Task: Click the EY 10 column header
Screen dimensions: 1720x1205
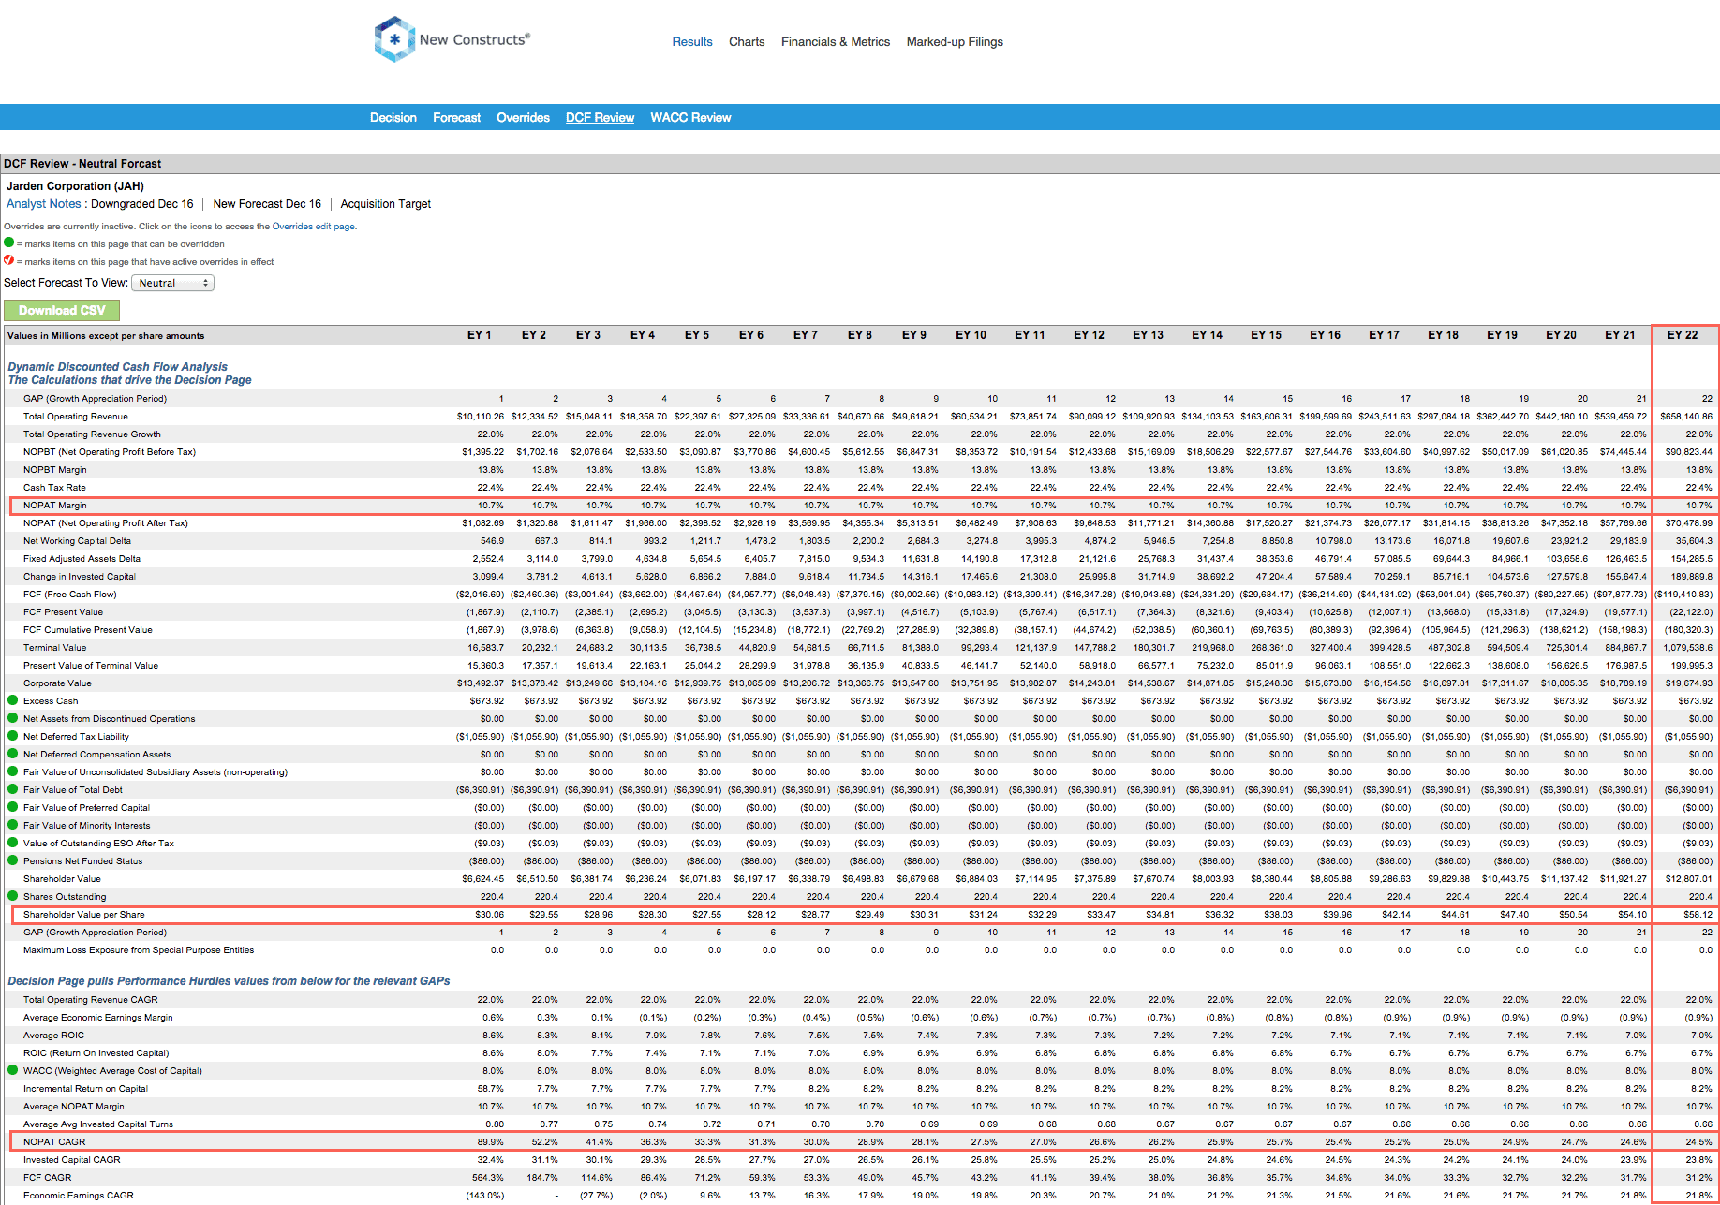Action: pyautogui.click(x=971, y=334)
